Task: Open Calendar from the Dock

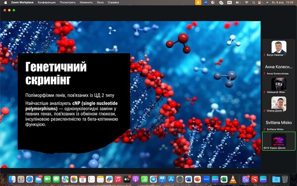Action: click(x=83, y=179)
